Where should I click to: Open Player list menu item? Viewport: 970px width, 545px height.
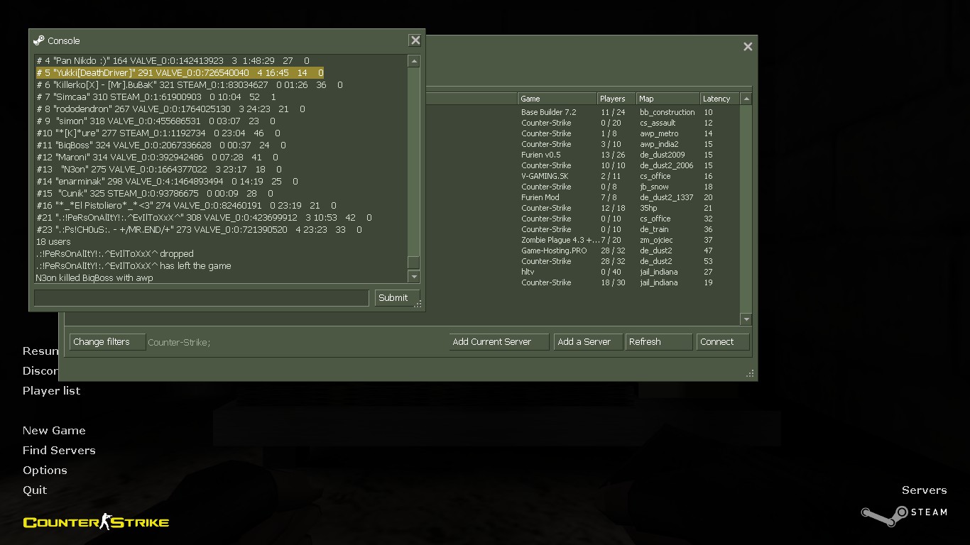(51, 391)
